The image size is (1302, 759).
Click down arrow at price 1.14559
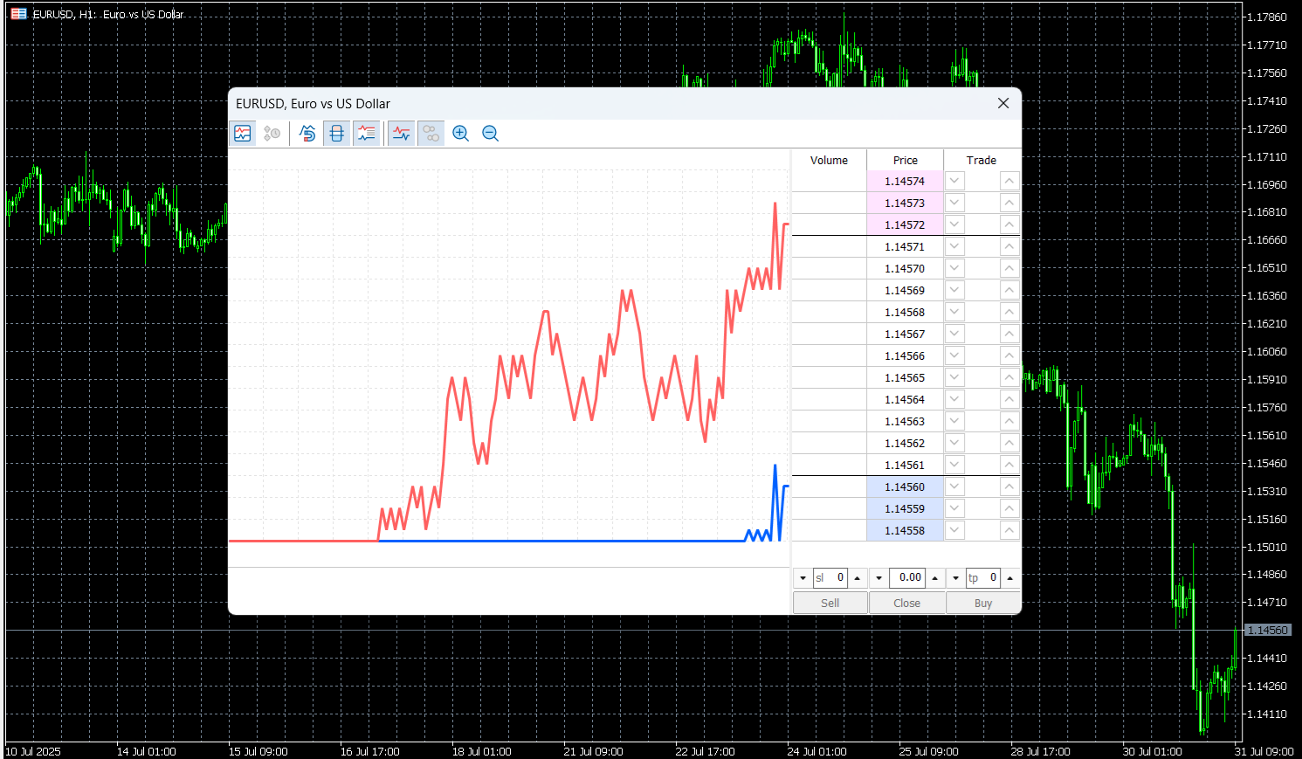click(x=954, y=508)
